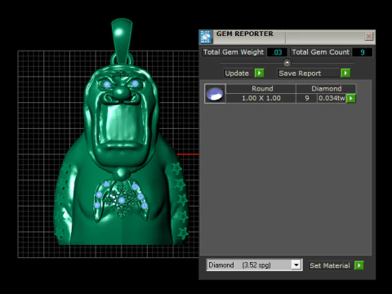
Task: Click the 'Round' gem shape cell
Action: click(261, 89)
